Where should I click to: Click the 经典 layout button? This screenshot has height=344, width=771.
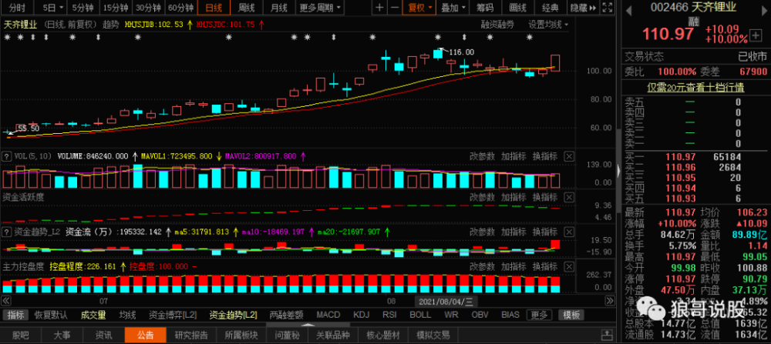tap(550, 8)
